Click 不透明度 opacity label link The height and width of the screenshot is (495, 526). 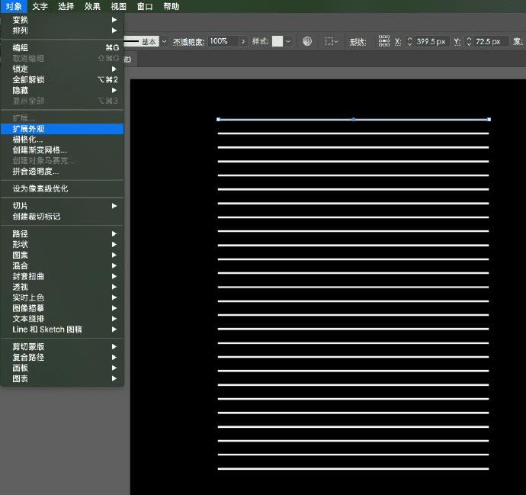coord(188,41)
